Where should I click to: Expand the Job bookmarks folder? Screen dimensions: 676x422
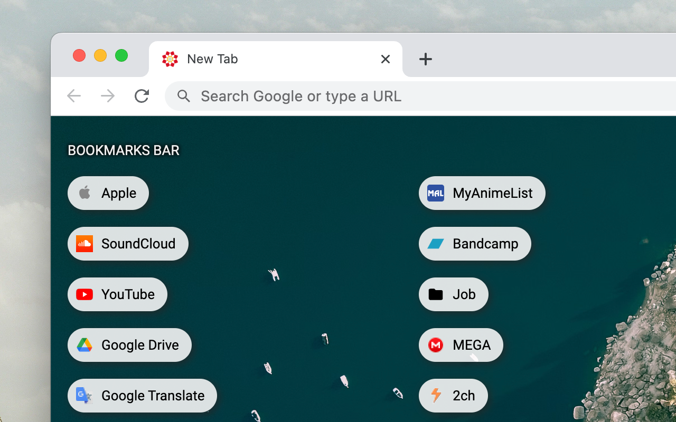(453, 294)
